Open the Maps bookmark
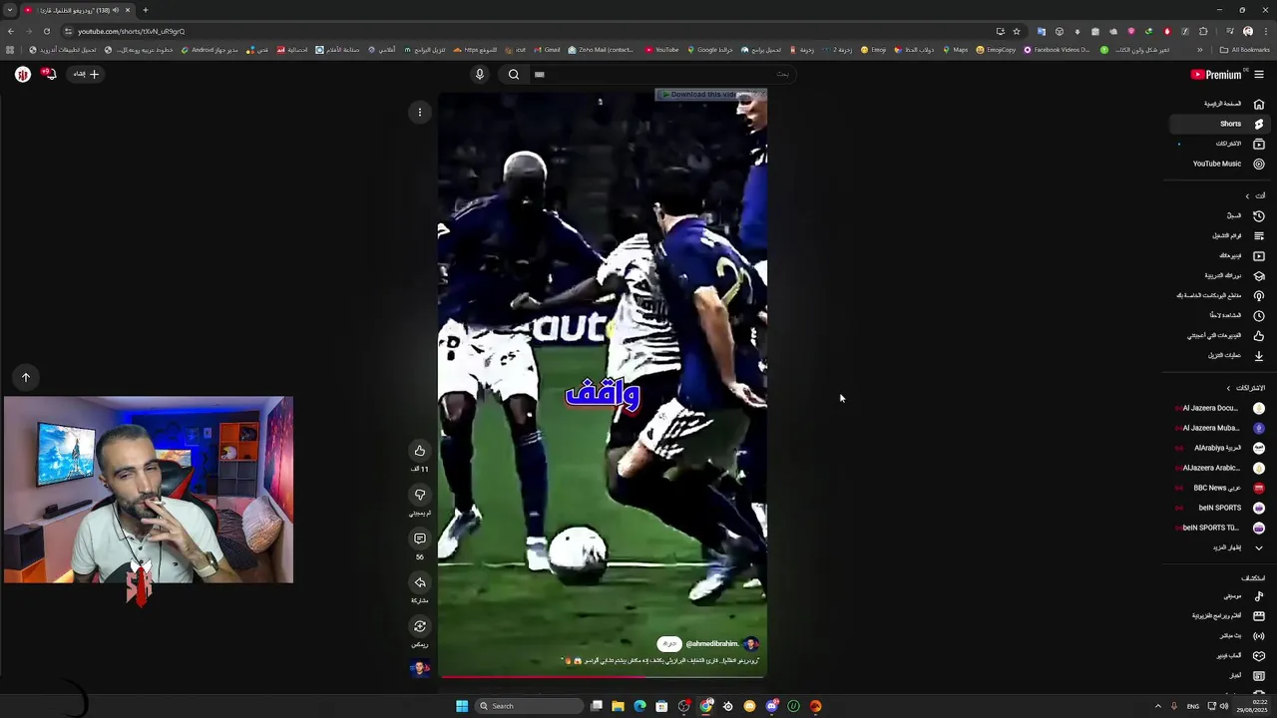Viewport: 1277px width, 718px height. [x=955, y=50]
